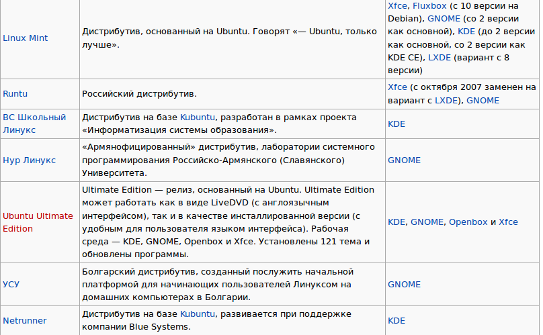Screen dimensions: 543x335
Task: Open the Runtu distribution link
Action: point(15,94)
